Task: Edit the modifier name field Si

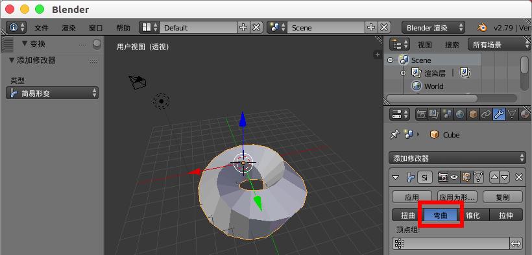Action: 424,177
